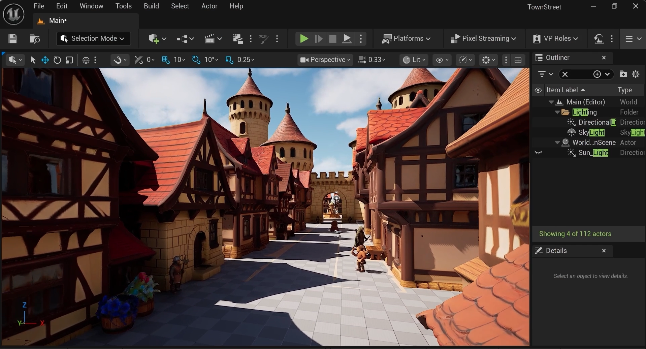This screenshot has height=349, width=646.
Task: Click the Unreal Engine logo
Action: [x=13, y=14]
